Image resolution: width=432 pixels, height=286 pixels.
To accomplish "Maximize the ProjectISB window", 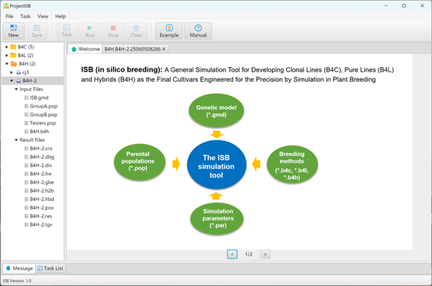I will click(x=404, y=5).
